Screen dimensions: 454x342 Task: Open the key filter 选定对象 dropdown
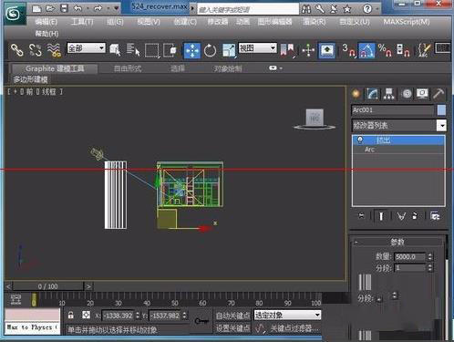point(287,315)
